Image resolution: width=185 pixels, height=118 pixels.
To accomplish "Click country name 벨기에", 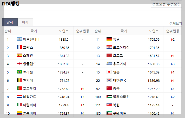I will 28,80.
